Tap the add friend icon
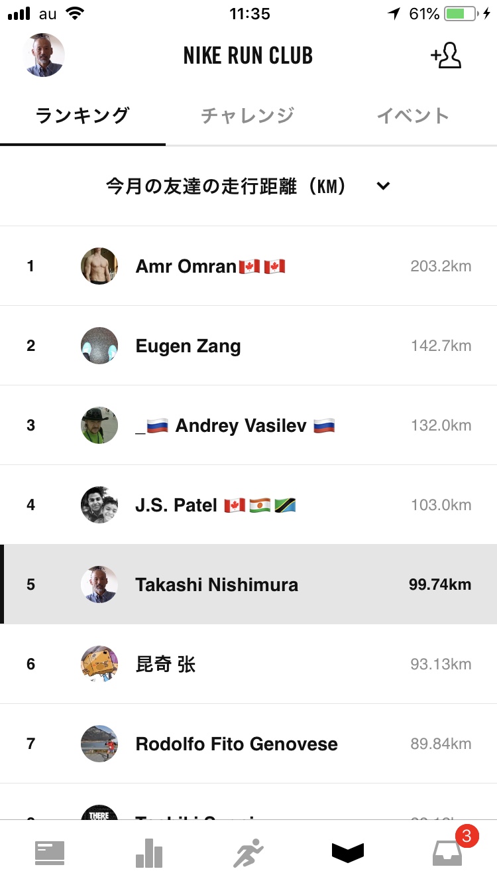 click(x=446, y=56)
